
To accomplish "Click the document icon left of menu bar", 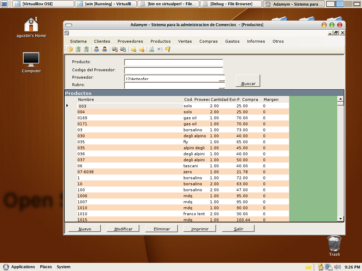I will tap(67, 33).
